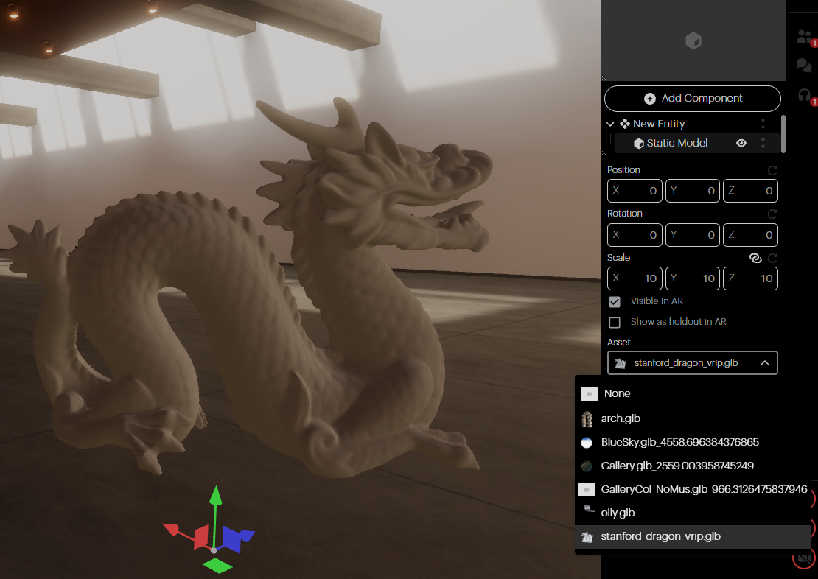
Task: Click the headphones voice icon in sidebar
Action: point(804,96)
